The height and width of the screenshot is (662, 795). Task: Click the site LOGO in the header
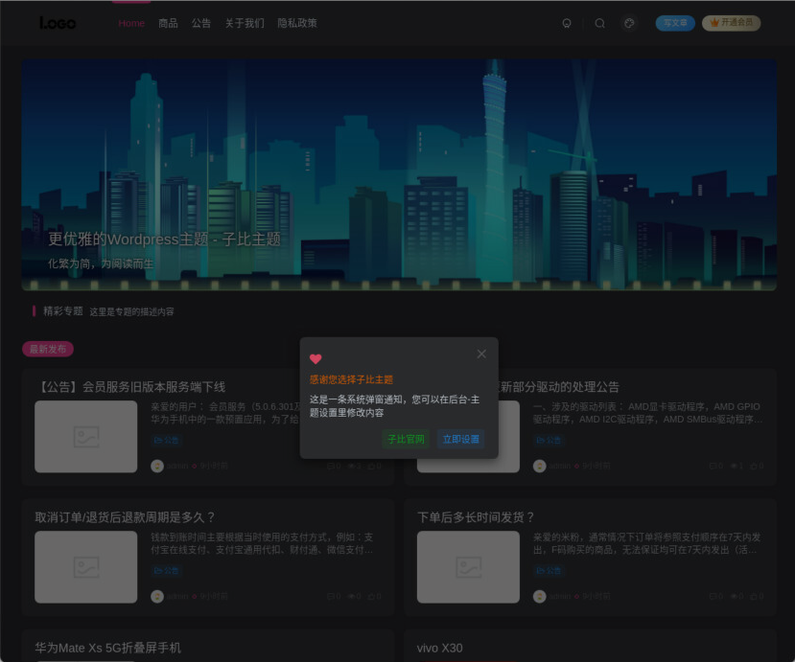click(x=56, y=22)
